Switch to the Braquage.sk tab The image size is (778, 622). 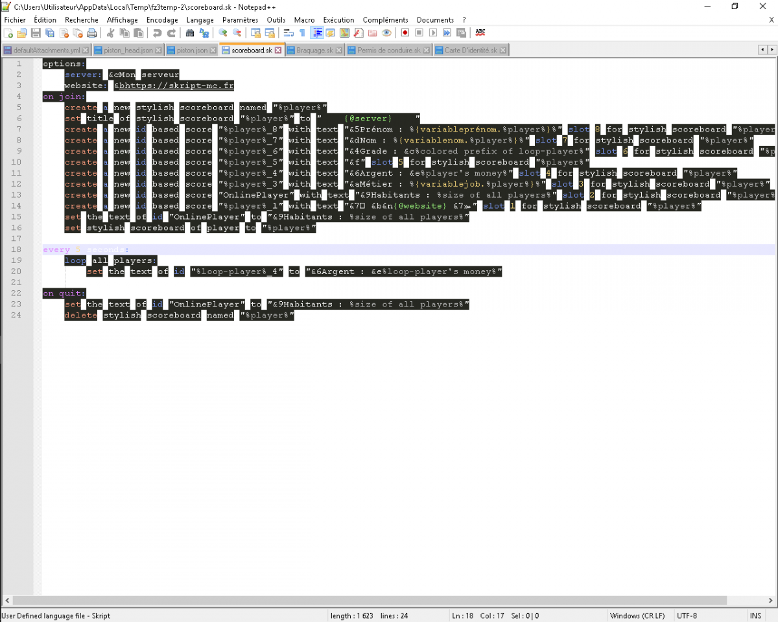pos(314,51)
